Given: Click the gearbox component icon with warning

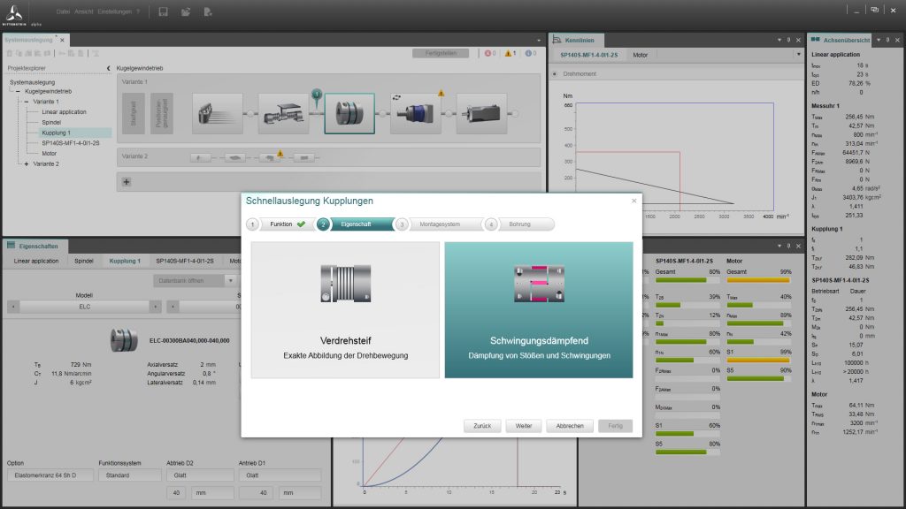Looking at the screenshot, I should pyautogui.click(x=416, y=113).
